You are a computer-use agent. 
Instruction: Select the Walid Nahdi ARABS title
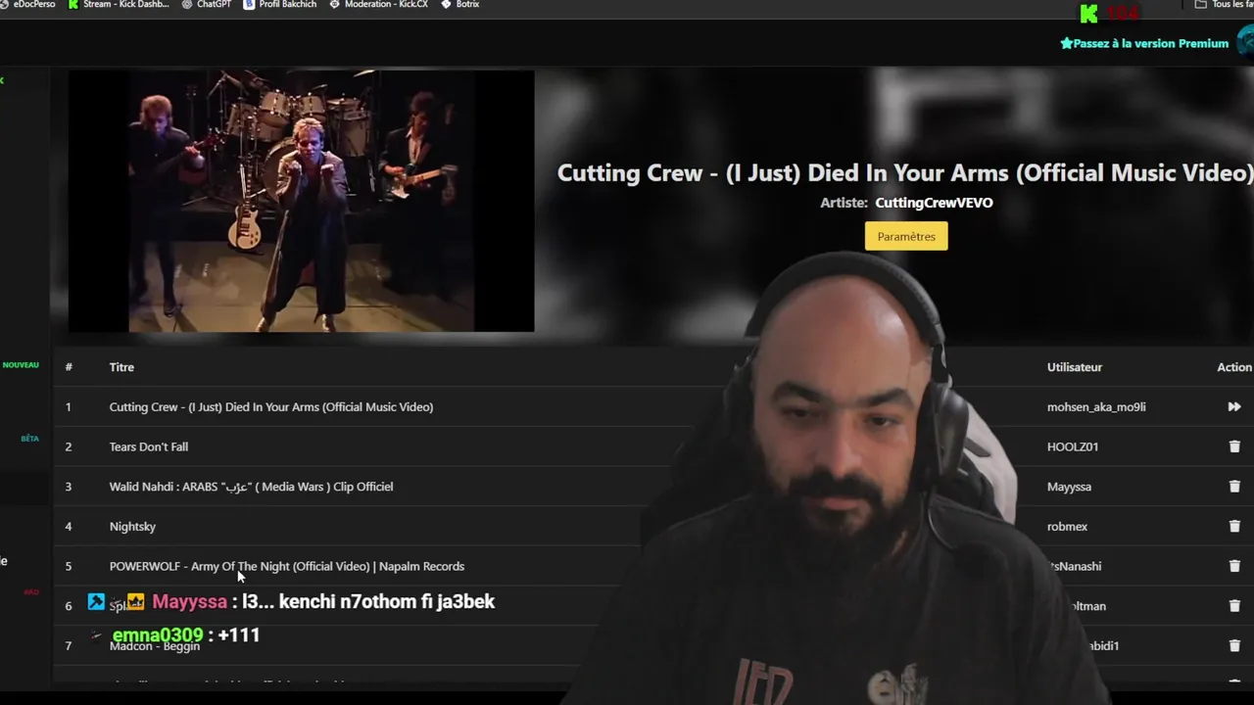(251, 487)
